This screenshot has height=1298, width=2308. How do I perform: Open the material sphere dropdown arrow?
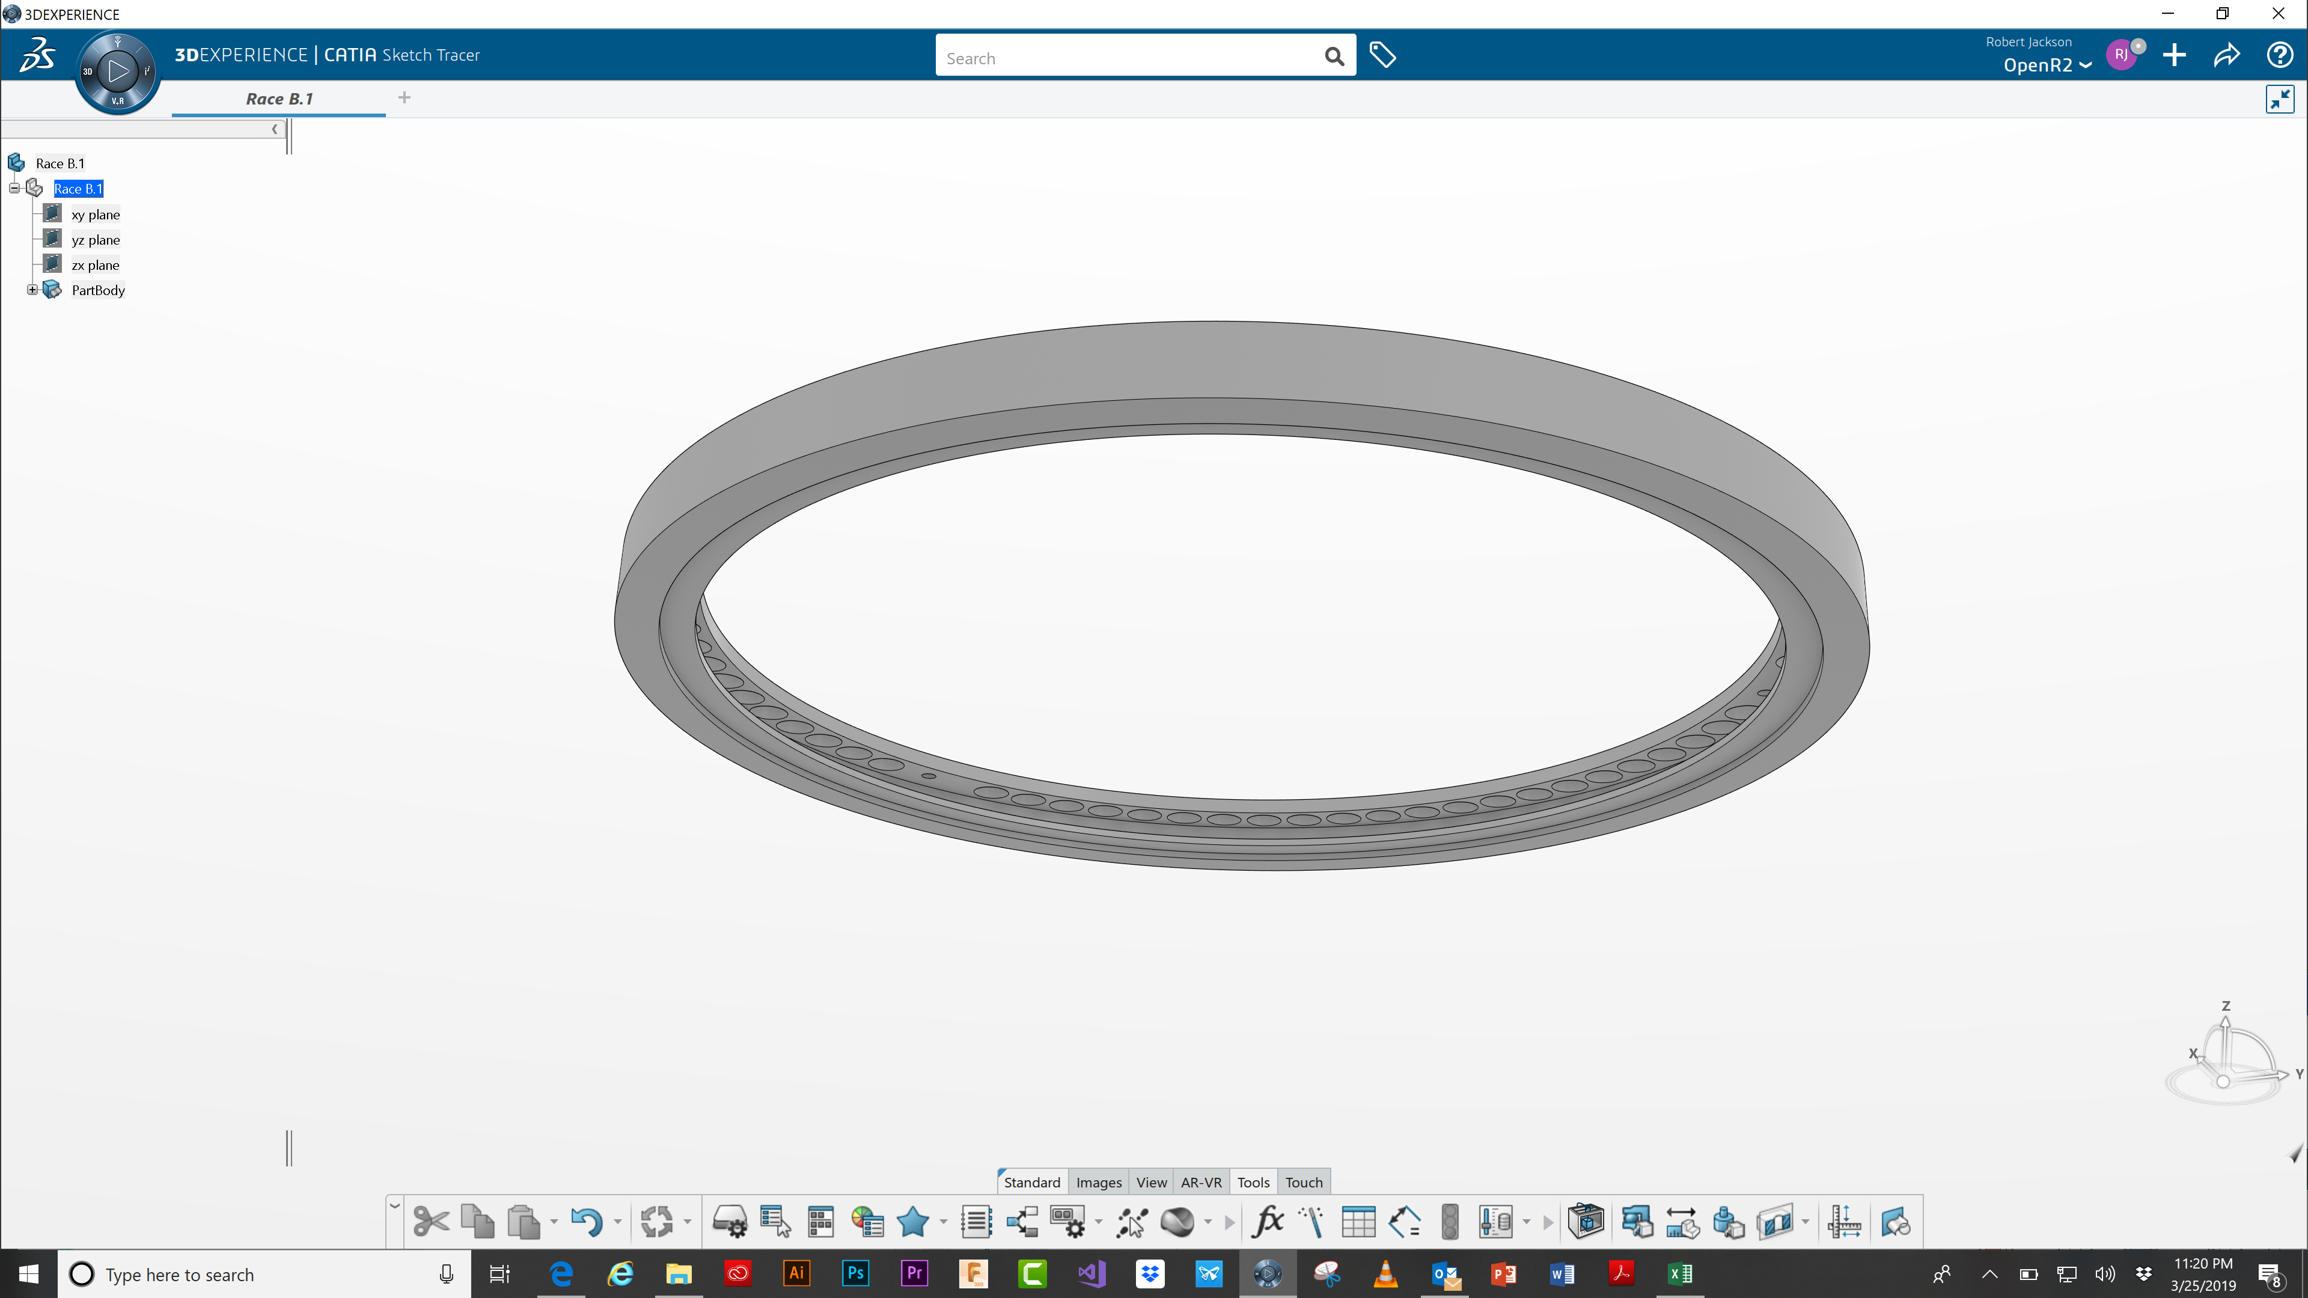[x=1207, y=1222]
